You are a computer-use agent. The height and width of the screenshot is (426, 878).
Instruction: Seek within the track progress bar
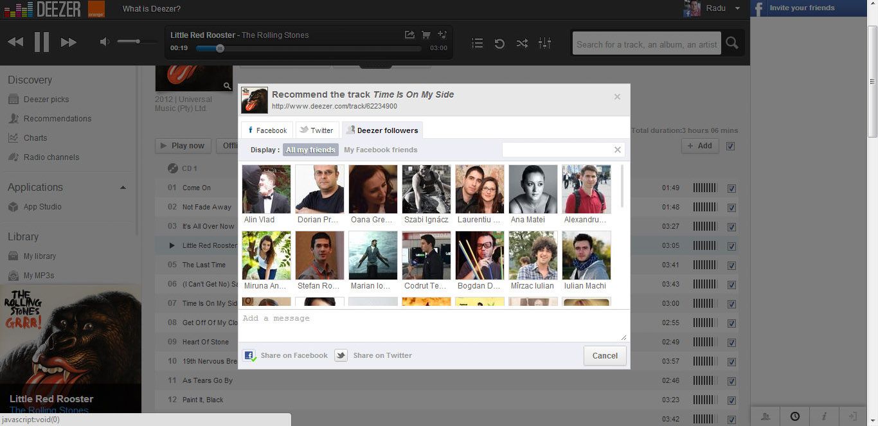click(309, 48)
